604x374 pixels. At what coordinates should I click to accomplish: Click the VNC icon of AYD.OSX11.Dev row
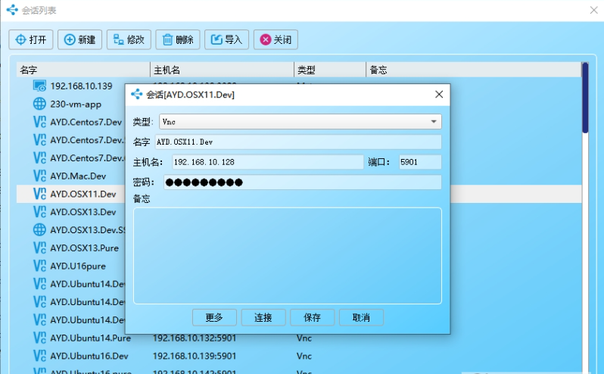pos(39,194)
